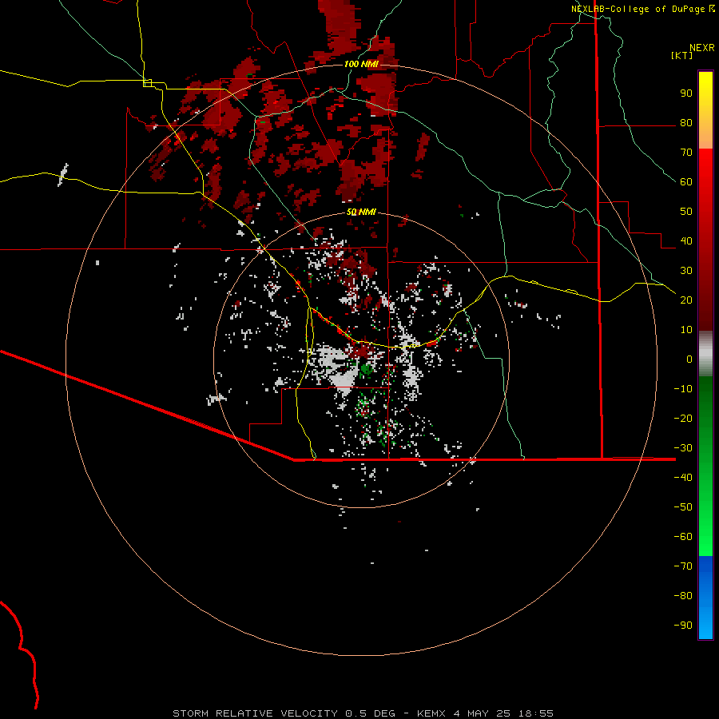Click the 10 value on the velocity scale
The height and width of the screenshot is (719, 719).
tap(686, 330)
